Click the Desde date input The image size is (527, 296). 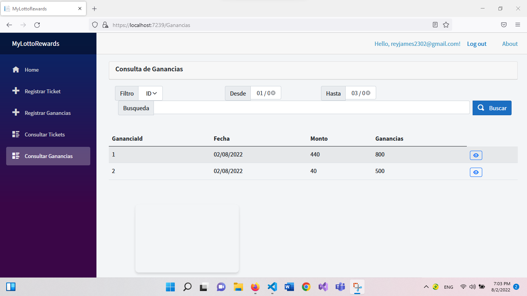click(x=265, y=93)
